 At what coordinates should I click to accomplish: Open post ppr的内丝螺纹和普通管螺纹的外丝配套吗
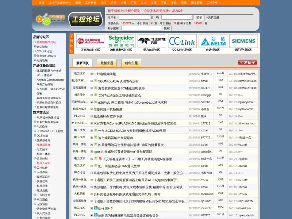click(x=123, y=152)
